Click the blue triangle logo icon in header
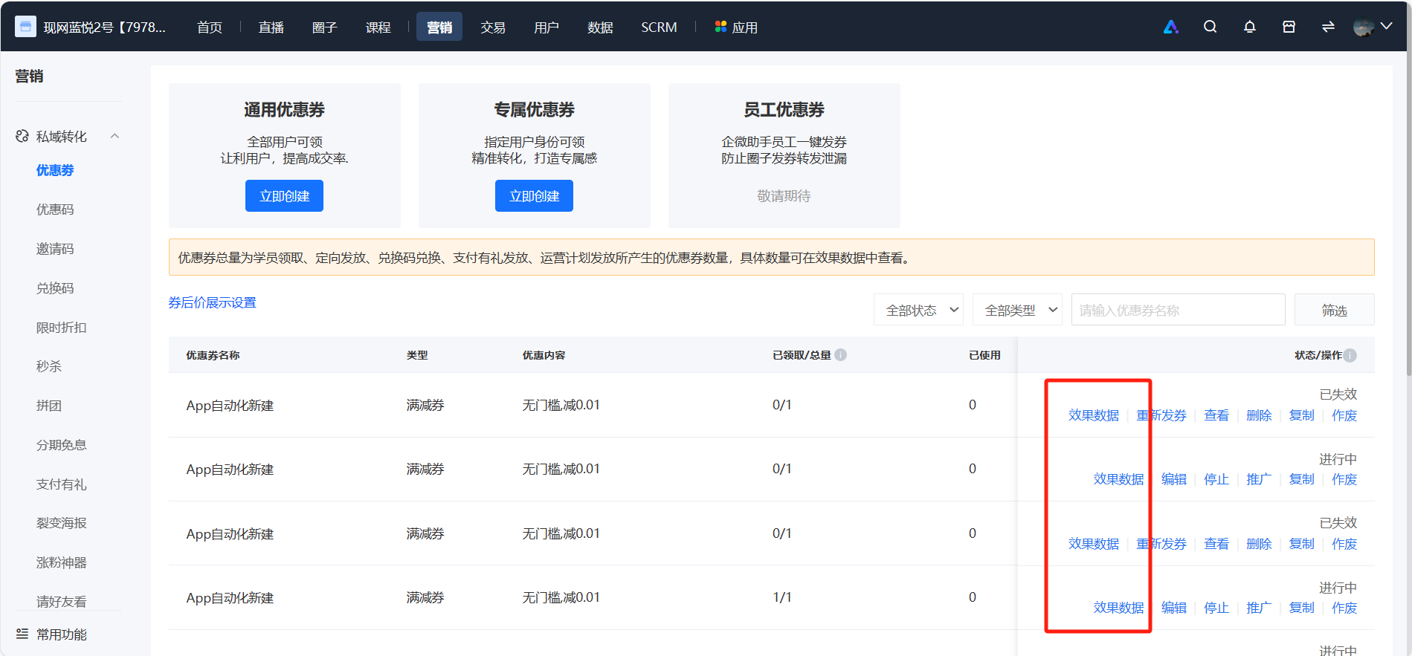Viewport: 1412px width, 656px height. pos(1171,27)
